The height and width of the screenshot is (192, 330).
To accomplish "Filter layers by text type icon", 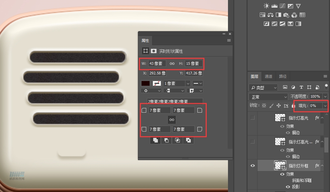I will tap(301, 87).
